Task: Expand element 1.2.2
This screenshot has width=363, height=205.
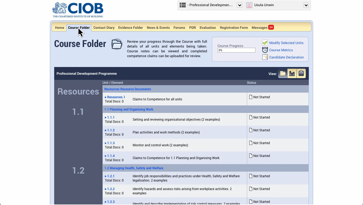Action: click(110, 189)
